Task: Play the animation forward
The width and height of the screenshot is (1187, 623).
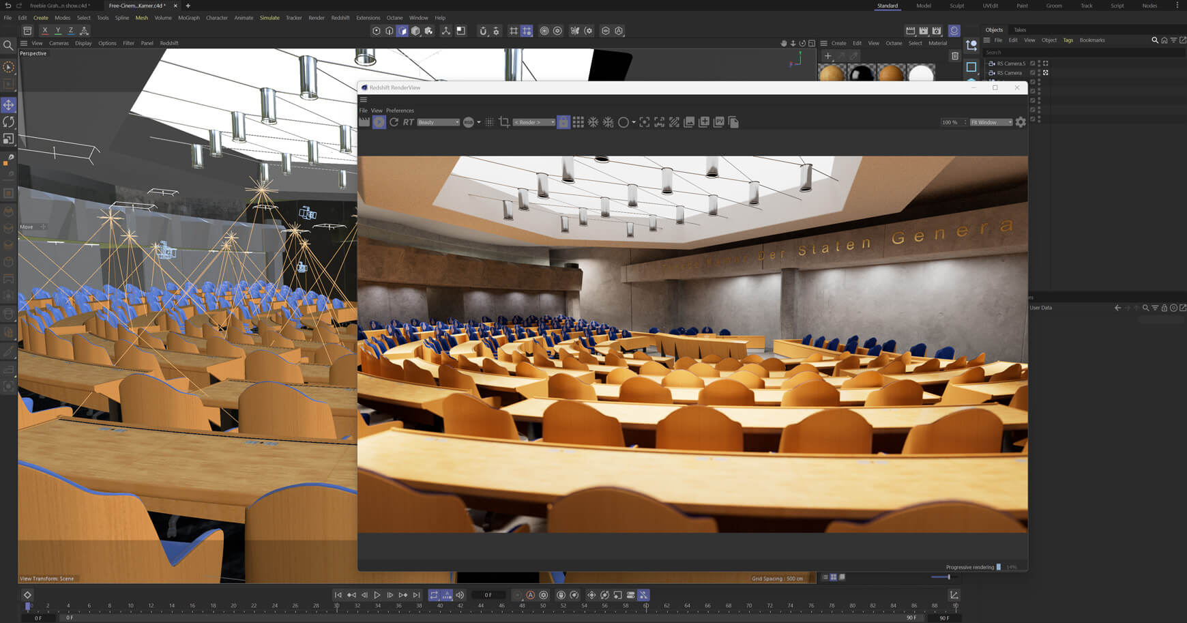Action: tap(377, 595)
